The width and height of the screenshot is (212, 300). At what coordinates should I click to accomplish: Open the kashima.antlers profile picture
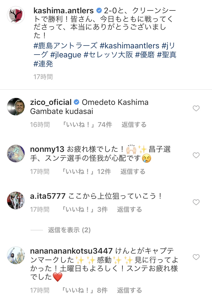16,15
